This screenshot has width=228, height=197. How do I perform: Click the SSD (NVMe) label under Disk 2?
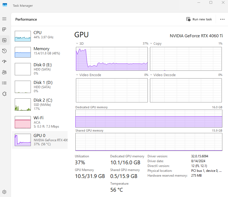point(42,105)
